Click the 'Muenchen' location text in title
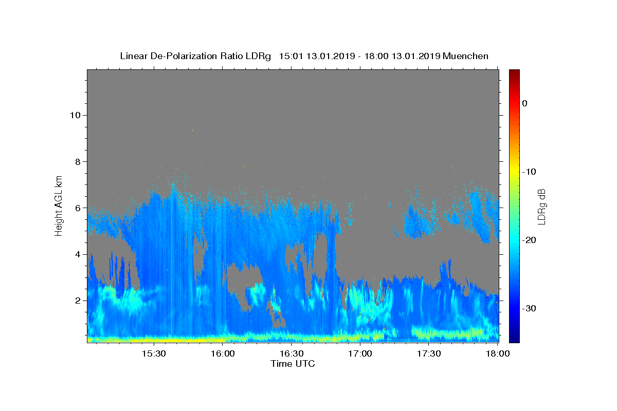 (465, 56)
